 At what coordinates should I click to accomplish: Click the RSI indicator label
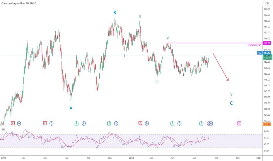tap(3, 129)
